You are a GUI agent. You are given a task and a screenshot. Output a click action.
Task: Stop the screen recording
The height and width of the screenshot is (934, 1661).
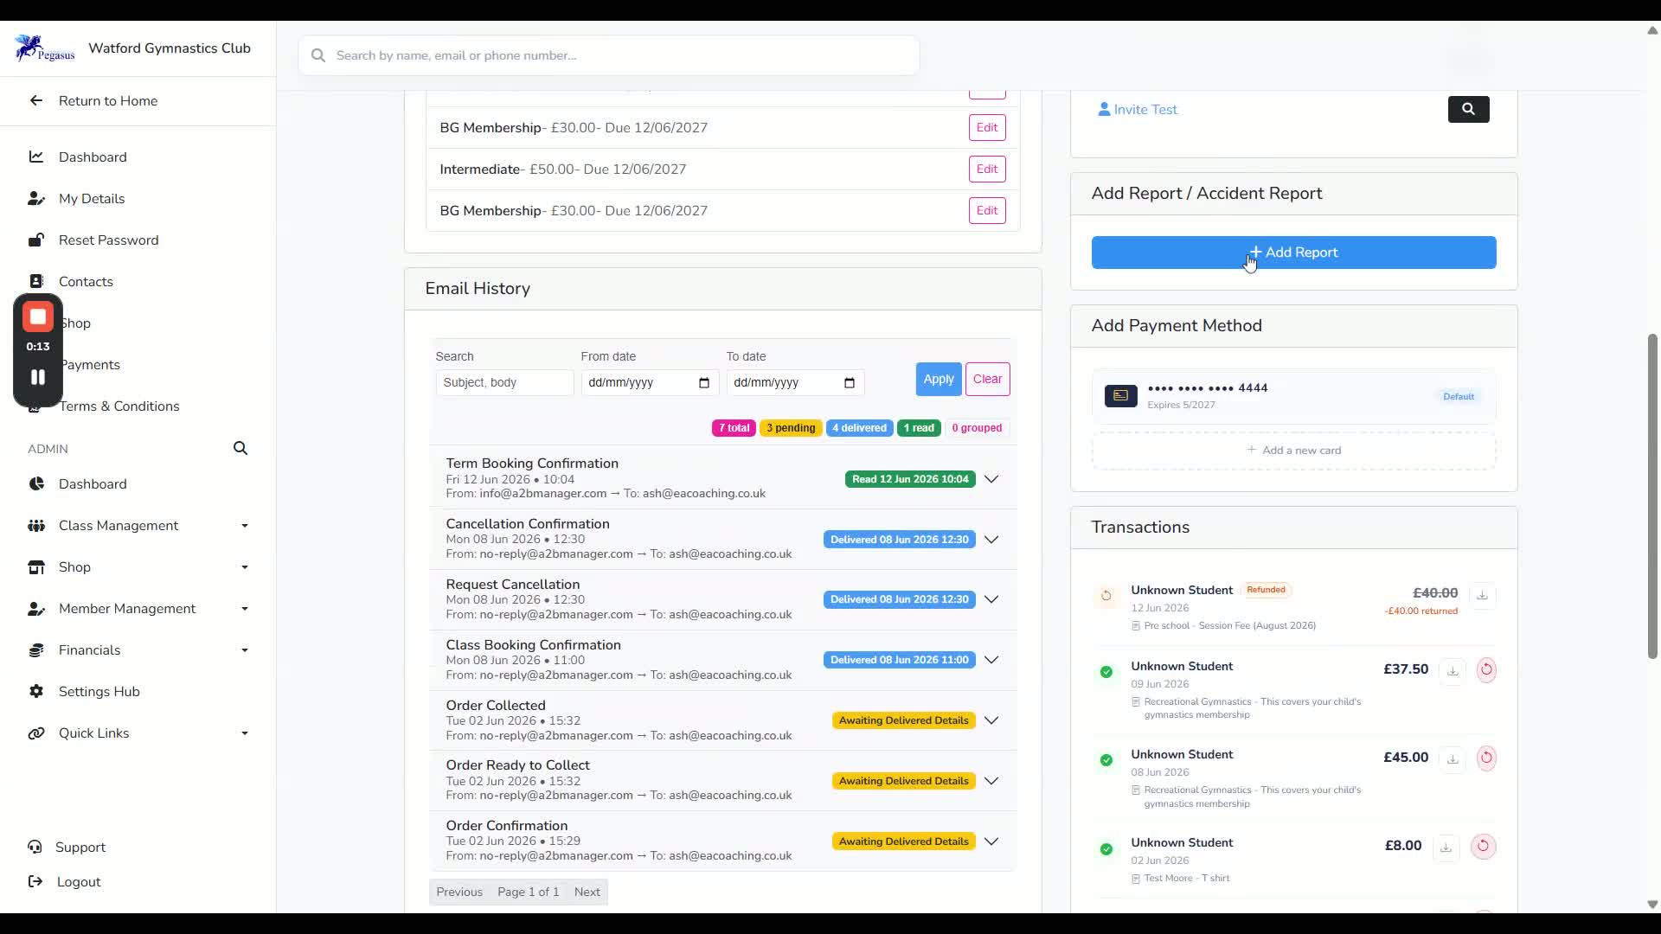38,317
